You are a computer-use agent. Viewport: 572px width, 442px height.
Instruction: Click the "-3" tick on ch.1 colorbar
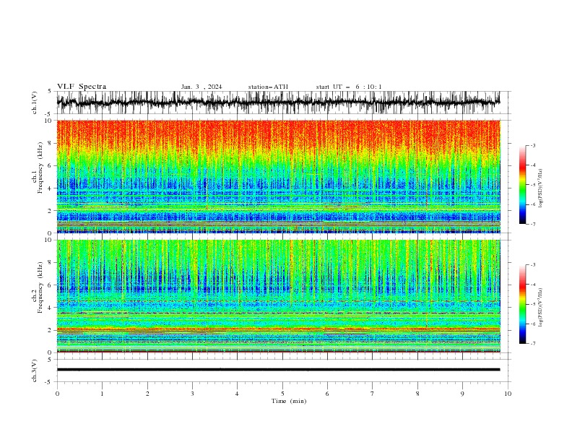(x=532, y=145)
